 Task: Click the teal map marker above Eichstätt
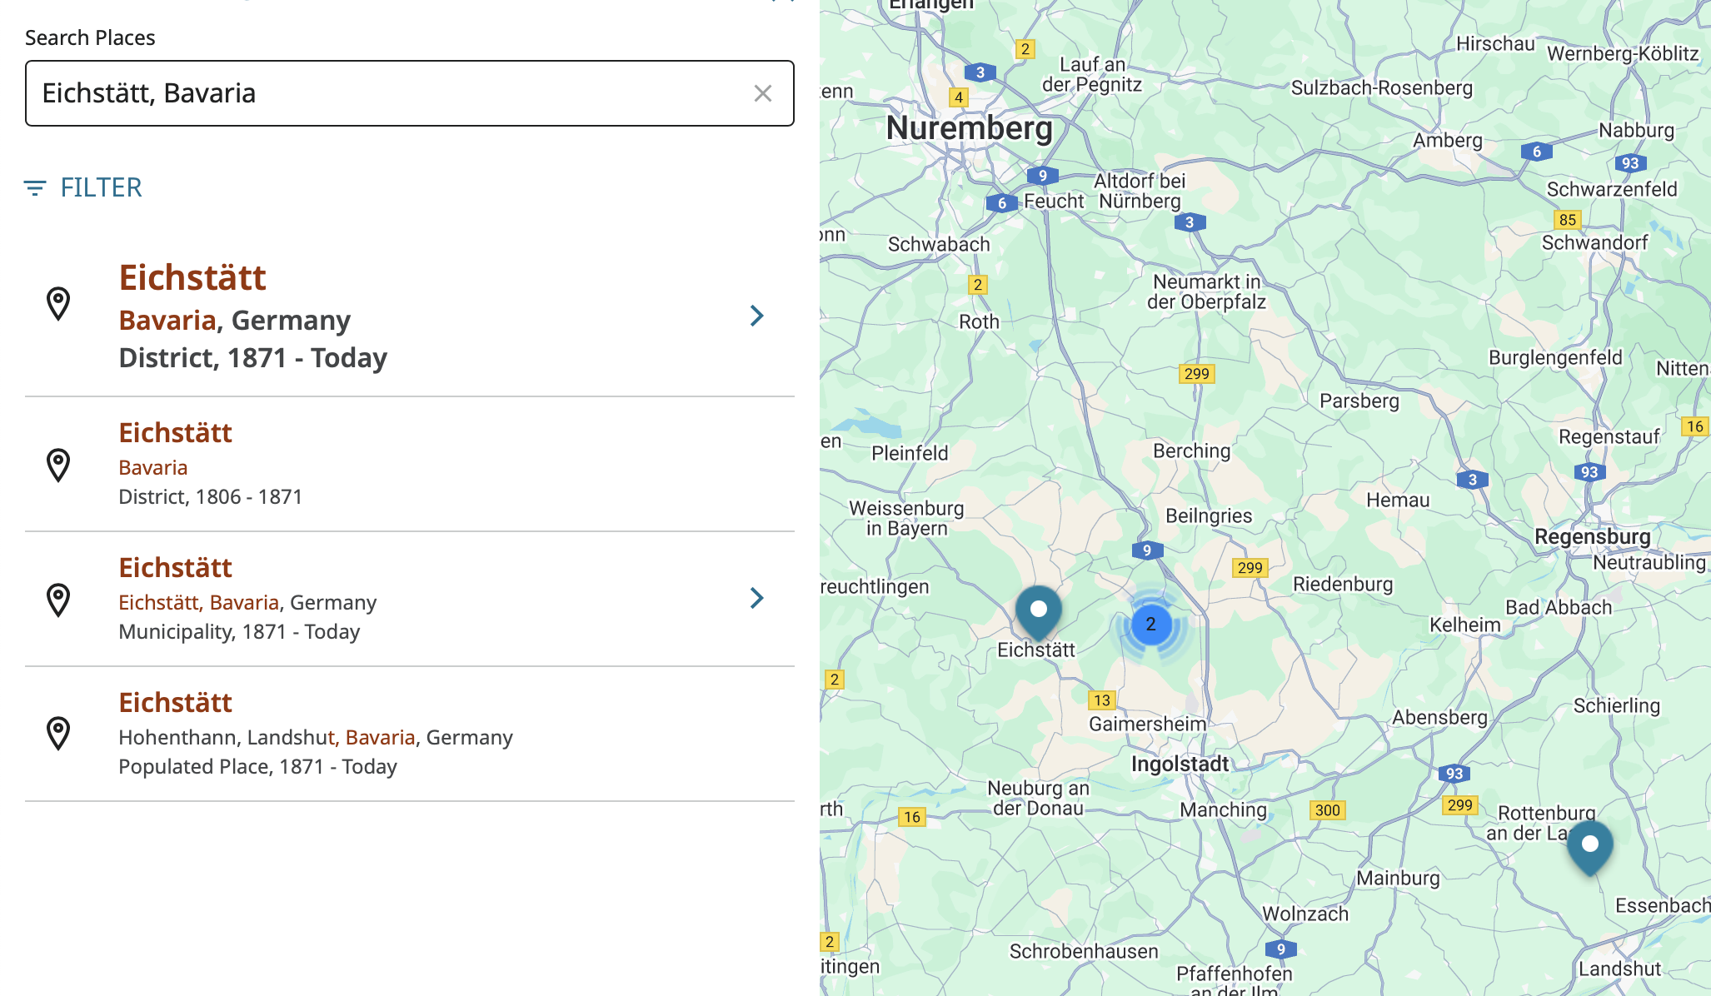pos(1038,610)
